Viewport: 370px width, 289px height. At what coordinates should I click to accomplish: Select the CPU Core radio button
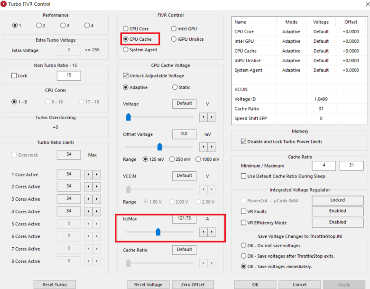[126, 29]
